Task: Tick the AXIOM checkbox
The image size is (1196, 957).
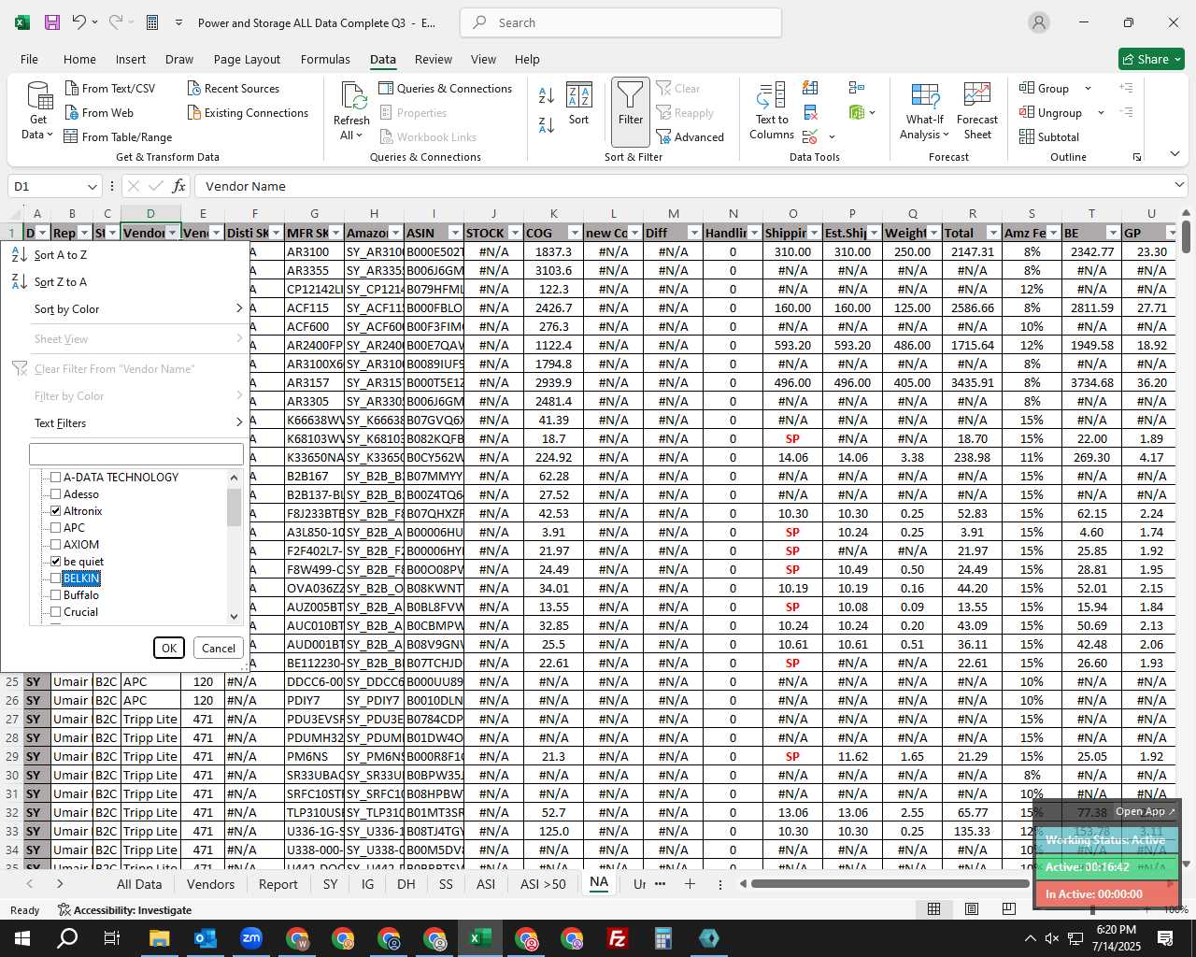Action: coord(56,545)
